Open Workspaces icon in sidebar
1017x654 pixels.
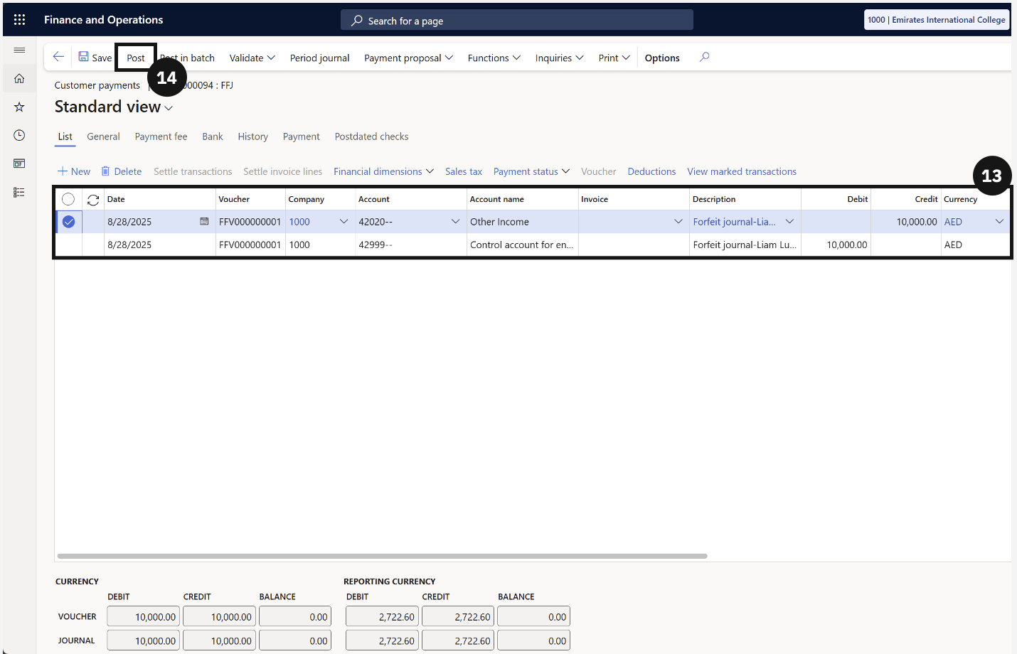pyautogui.click(x=19, y=163)
